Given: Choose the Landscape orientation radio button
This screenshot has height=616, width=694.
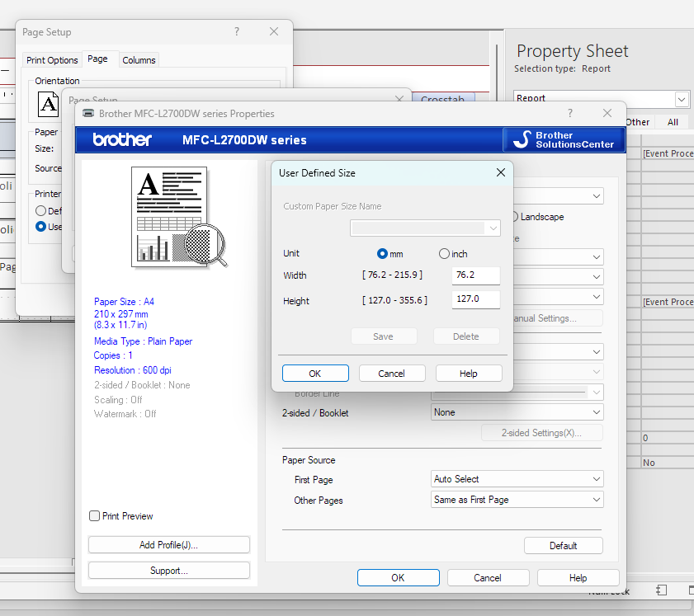Looking at the screenshot, I should [x=515, y=217].
